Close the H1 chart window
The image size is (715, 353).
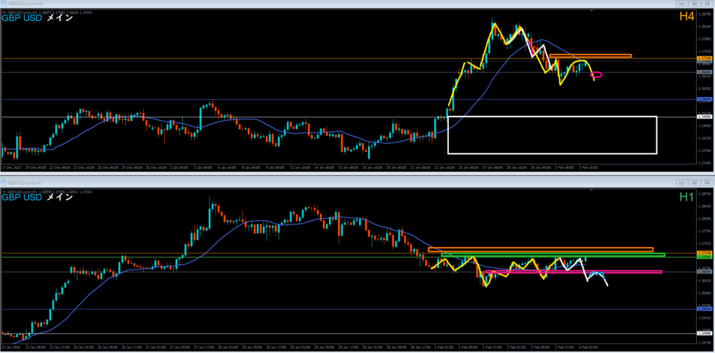707,182
